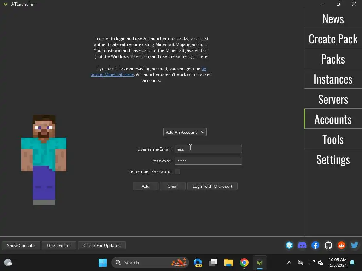
Task: Select the Accounts tab
Action: 333,119
